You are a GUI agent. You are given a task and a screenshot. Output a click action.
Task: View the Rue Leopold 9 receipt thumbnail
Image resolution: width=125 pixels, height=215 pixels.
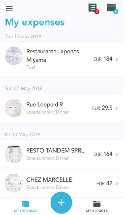click(x=14, y=108)
